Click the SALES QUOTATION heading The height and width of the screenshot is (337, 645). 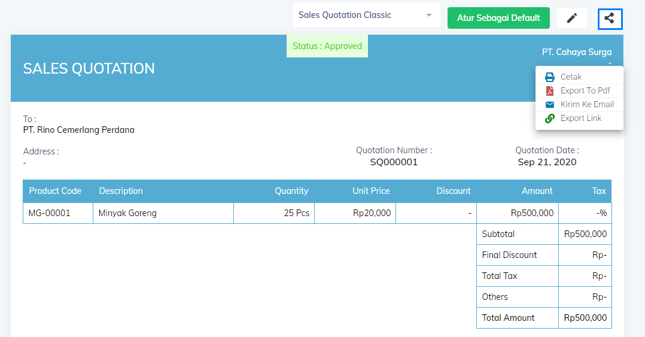tap(89, 68)
